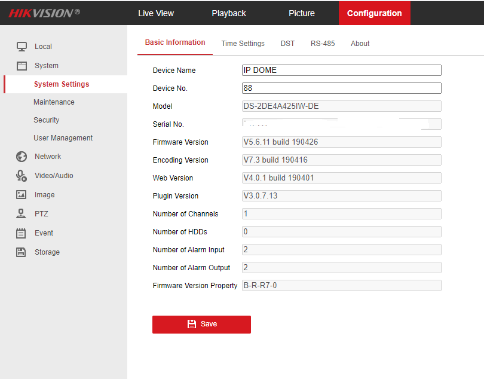Focus the Device No. input field
The image size is (484, 379).
point(341,88)
